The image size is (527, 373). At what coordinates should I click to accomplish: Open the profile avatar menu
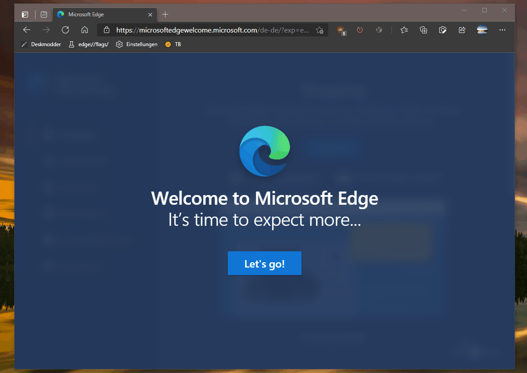482,30
